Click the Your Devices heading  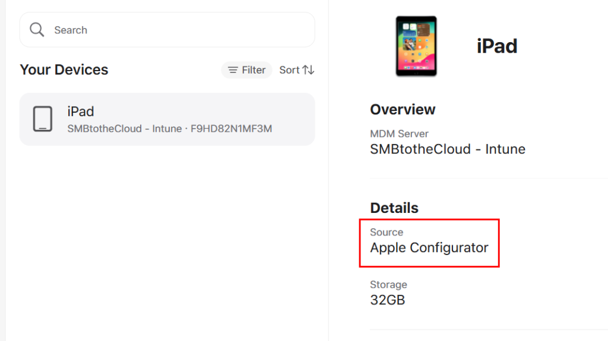click(x=64, y=70)
